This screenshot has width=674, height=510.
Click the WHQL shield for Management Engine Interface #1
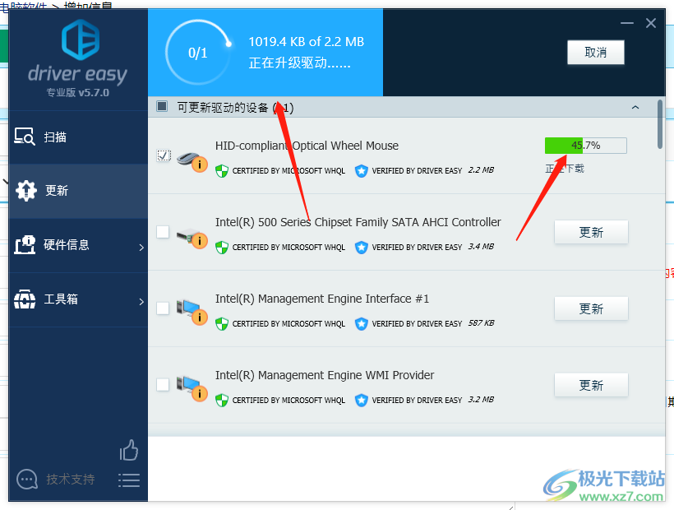[x=222, y=324]
